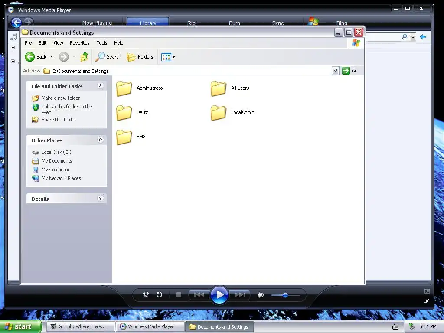Collapse the Other Places panel
This screenshot has width=444, height=333.
coord(100,140)
